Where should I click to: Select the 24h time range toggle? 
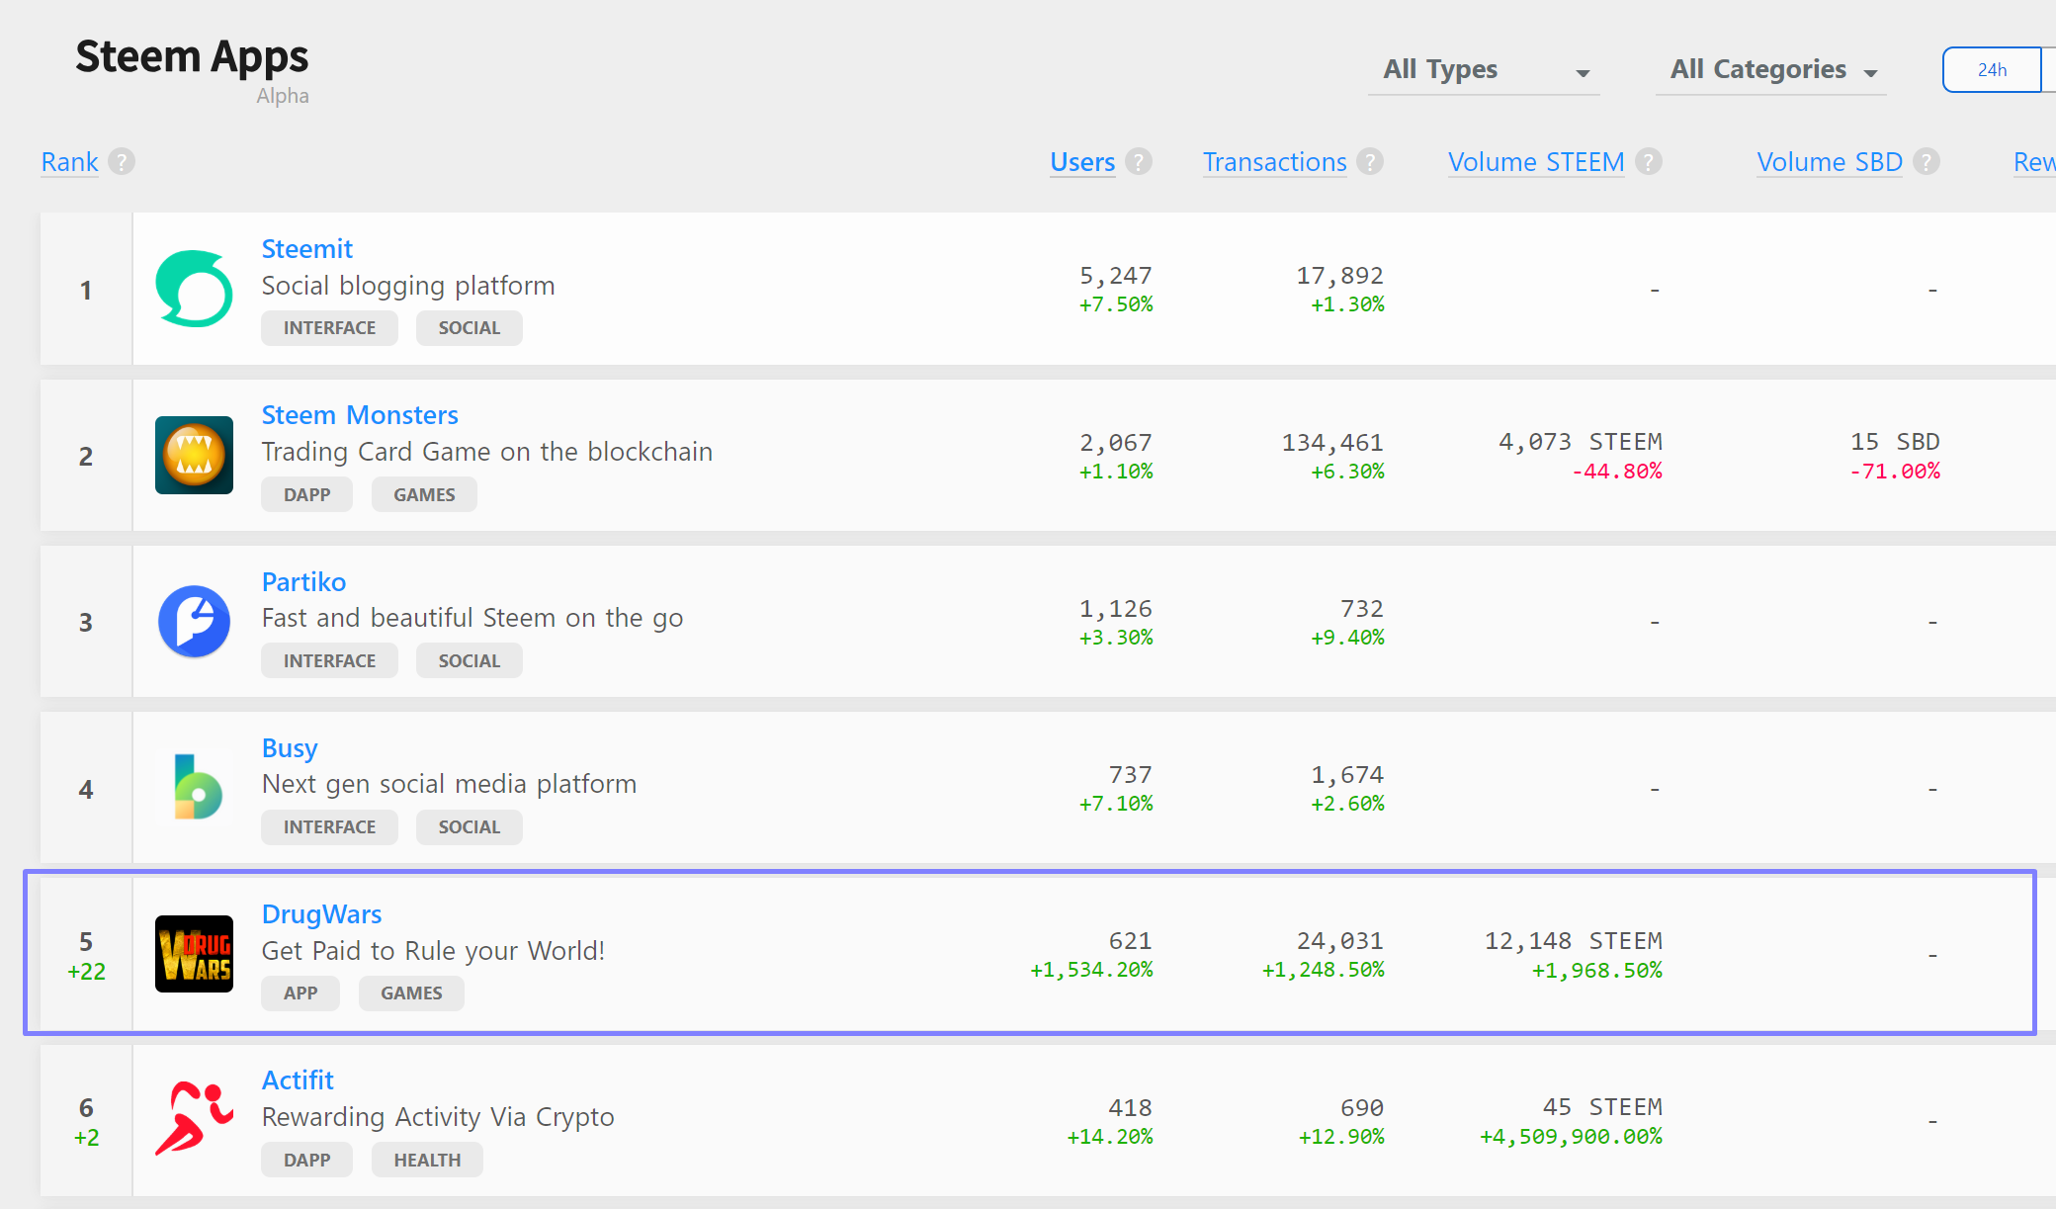pyautogui.click(x=1992, y=70)
